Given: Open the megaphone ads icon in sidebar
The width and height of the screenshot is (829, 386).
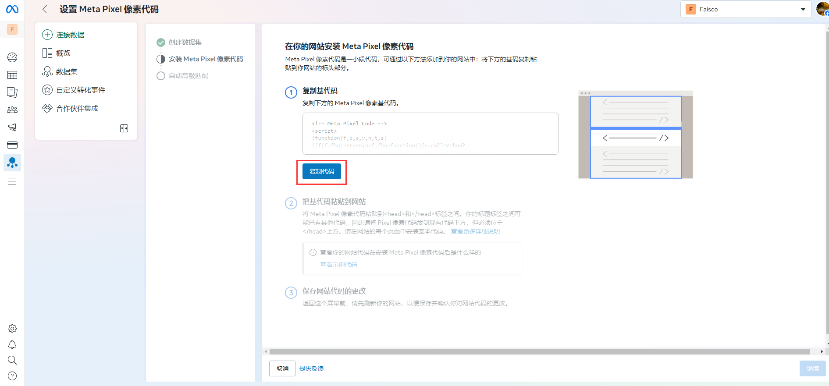Looking at the screenshot, I should pos(12,127).
